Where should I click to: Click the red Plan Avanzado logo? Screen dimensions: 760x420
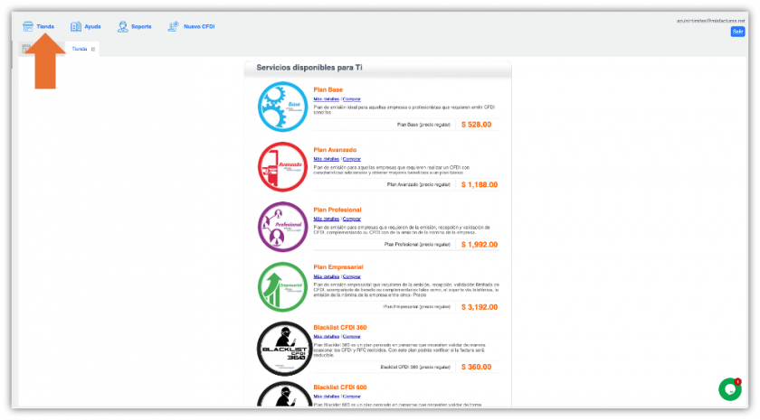pyautogui.click(x=282, y=166)
